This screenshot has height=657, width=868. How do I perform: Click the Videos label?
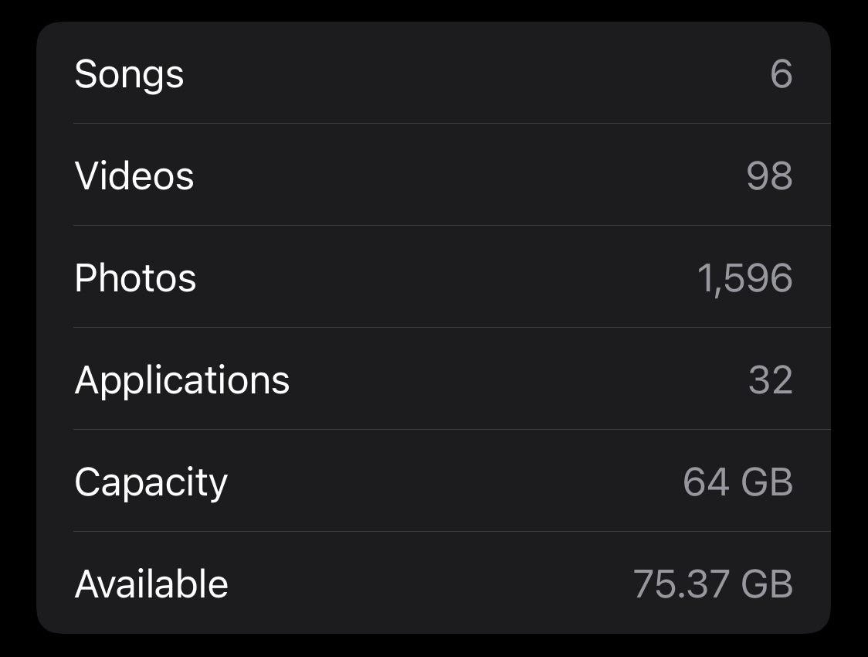[134, 176]
